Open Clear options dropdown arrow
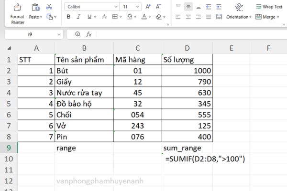Screen dimensions: 287x191 (165, 17)
